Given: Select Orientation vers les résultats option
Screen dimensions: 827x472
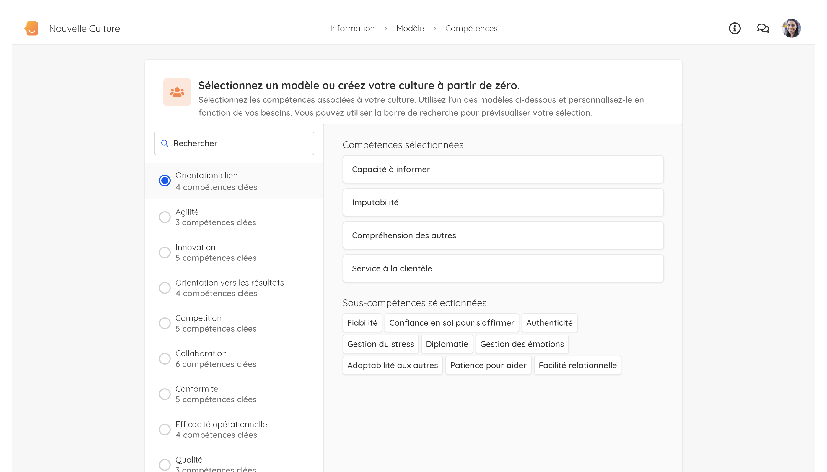Looking at the screenshot, I should click(x=165, y=288).
